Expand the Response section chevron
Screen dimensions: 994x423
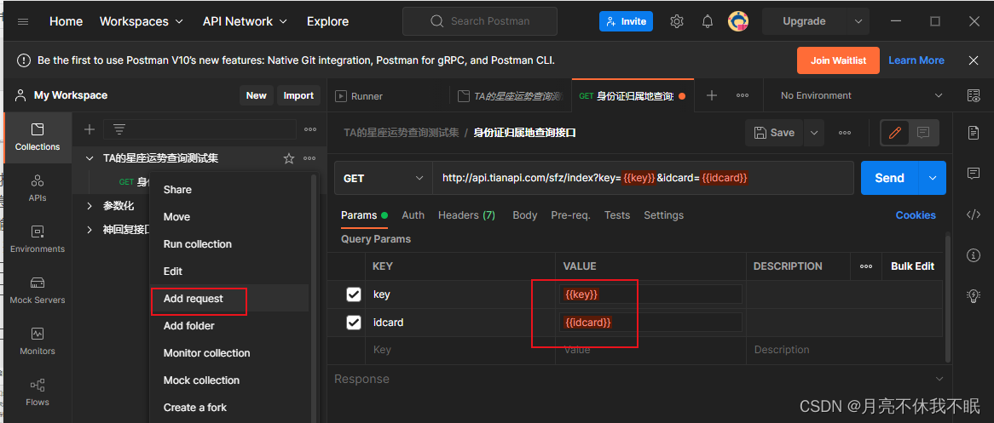(939, 379)
